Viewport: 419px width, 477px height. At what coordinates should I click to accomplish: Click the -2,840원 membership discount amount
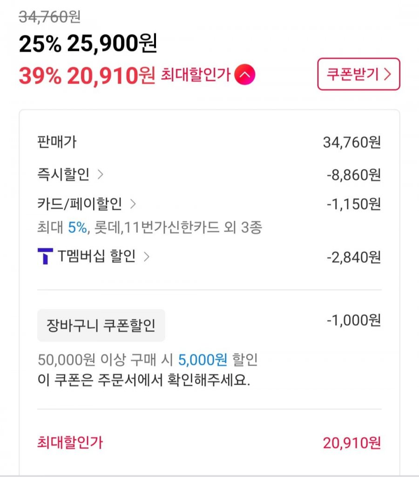pyautogui.click(x=354, y=257)
